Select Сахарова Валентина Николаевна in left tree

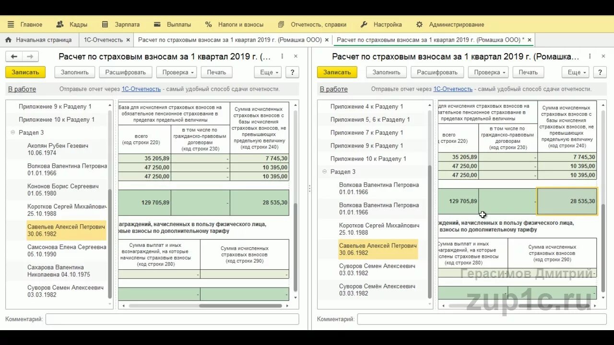coord(59,271)
